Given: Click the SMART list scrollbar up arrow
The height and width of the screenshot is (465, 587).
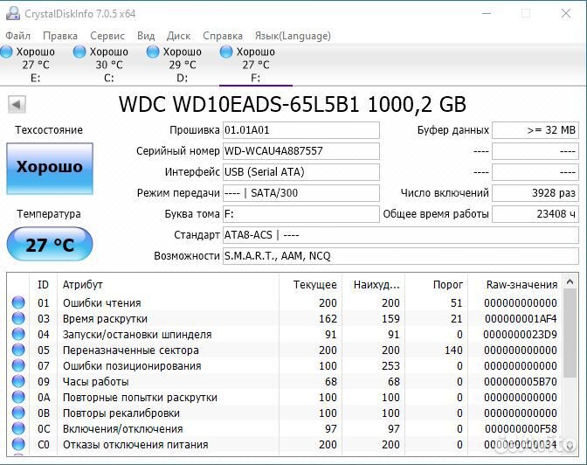Looking at the screenshot, I should pyautogui.click(x=570, y=281).
